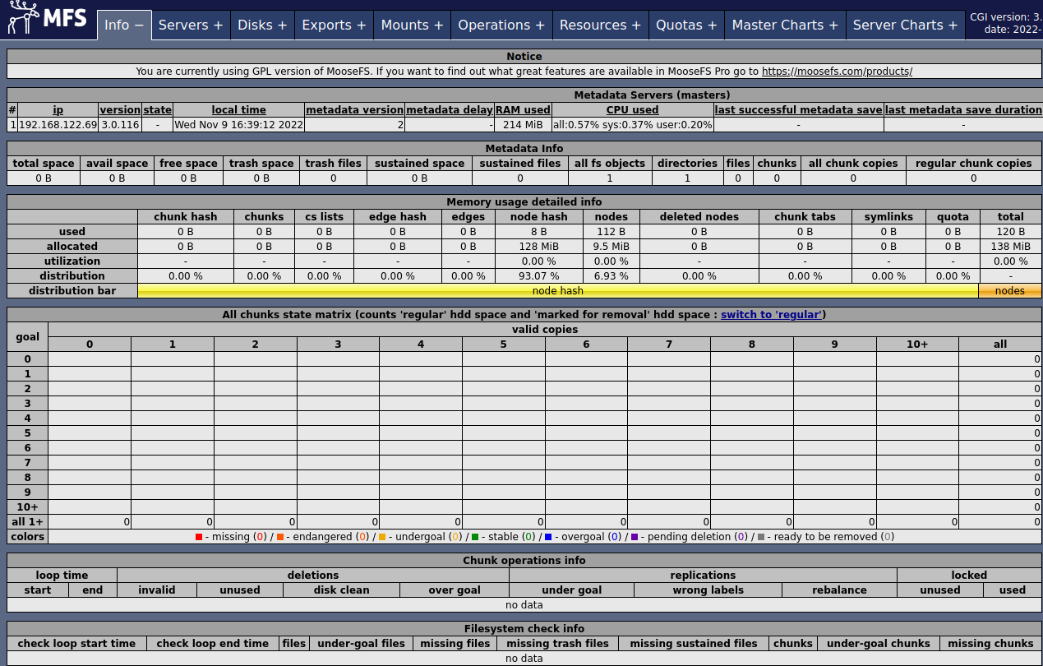Add the Servers section with its plus sign
This screenshot has height=666, width=1043.
pos(218,25)
